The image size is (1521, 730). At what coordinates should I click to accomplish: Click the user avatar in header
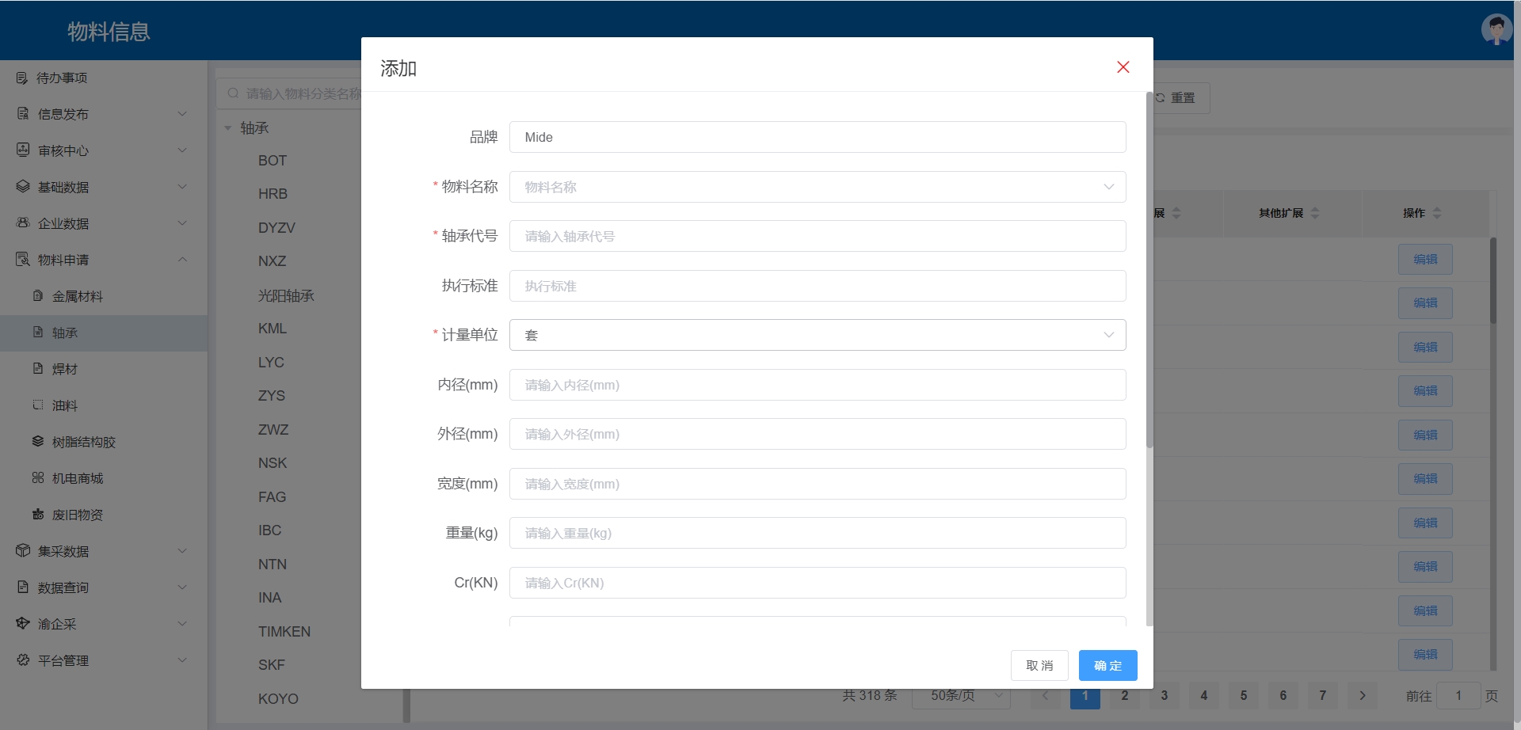(1496, 30)
